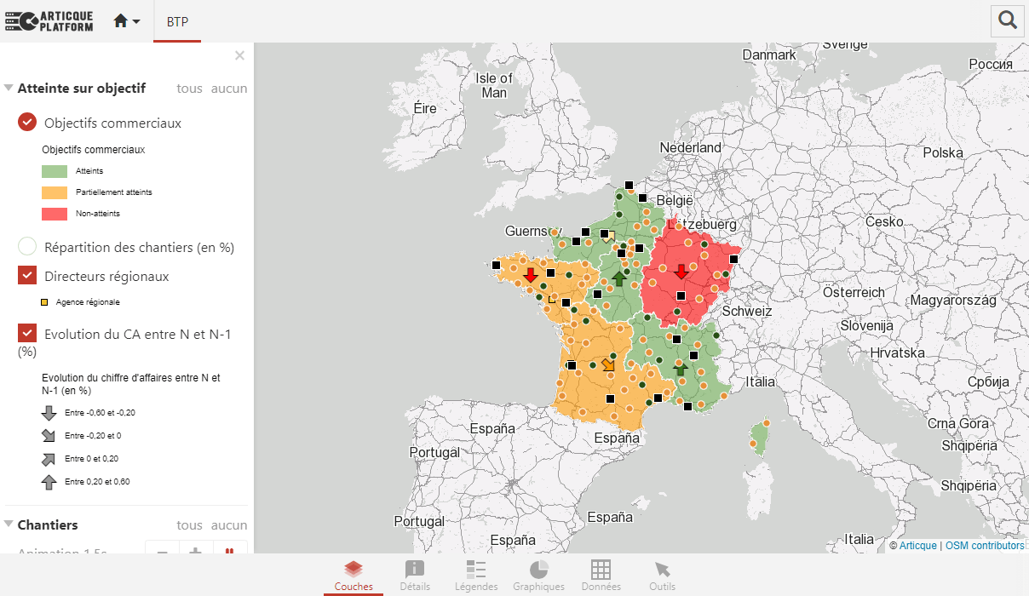Viewport: 1029px width, 596px height.
Task: Open the search magnifier button
Action: 1007,21
